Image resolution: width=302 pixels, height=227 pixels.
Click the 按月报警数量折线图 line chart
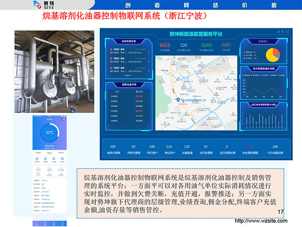tap(263, 86)
